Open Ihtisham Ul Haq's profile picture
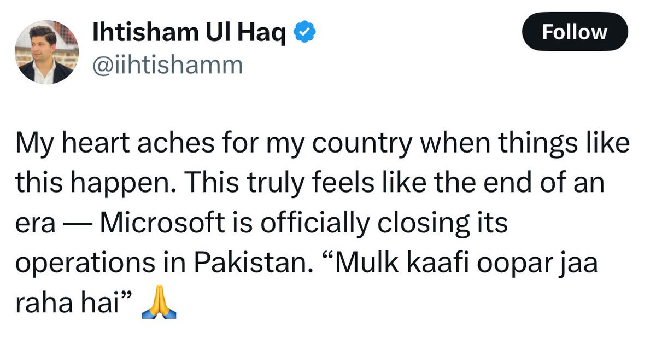 [46, 54]
